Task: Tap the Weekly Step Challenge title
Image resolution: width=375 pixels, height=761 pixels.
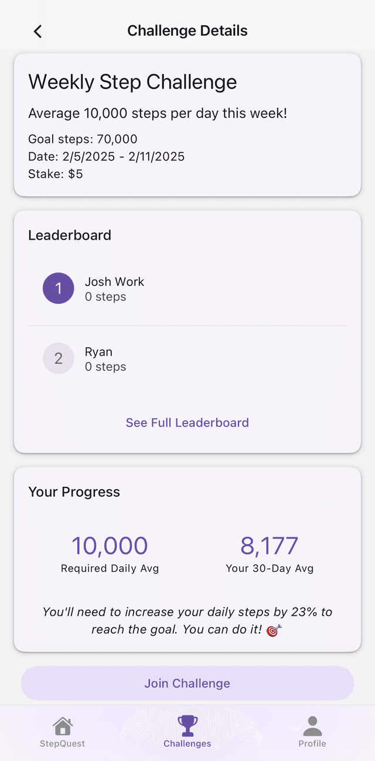Action: pyautogui.click(x=132, y=82)
